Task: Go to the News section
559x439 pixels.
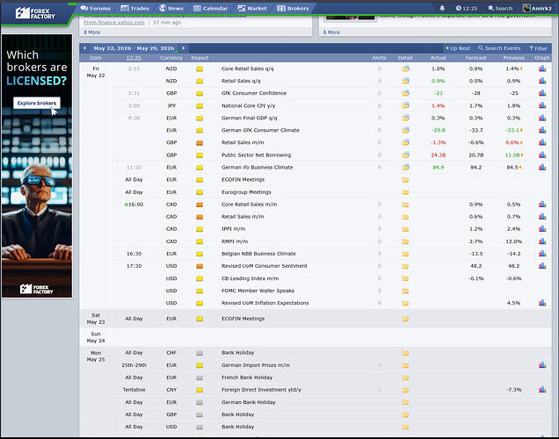Action: tap(171, 8)
